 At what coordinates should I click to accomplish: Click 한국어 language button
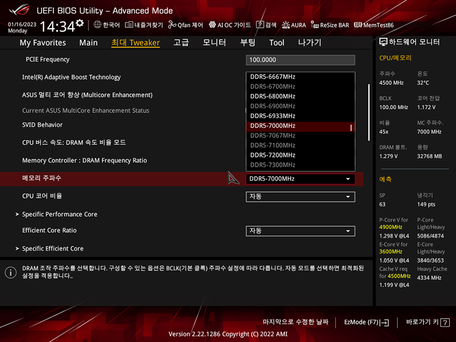click(107, 25)
